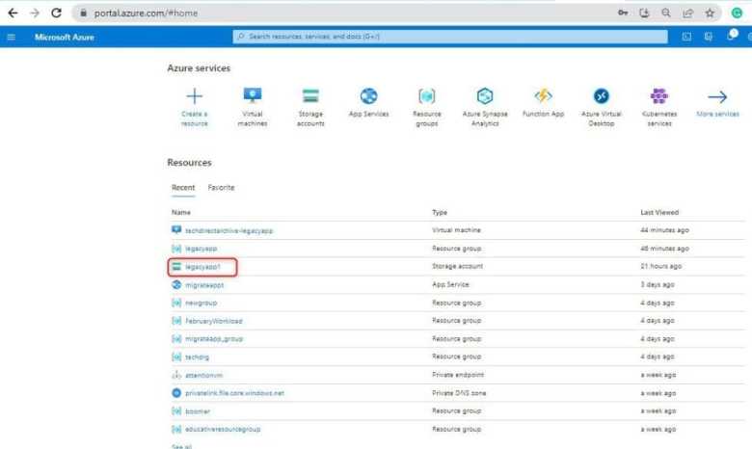Open the Resource groups service
This screenshot has width=752, height=449.
(x=427, y=107)
